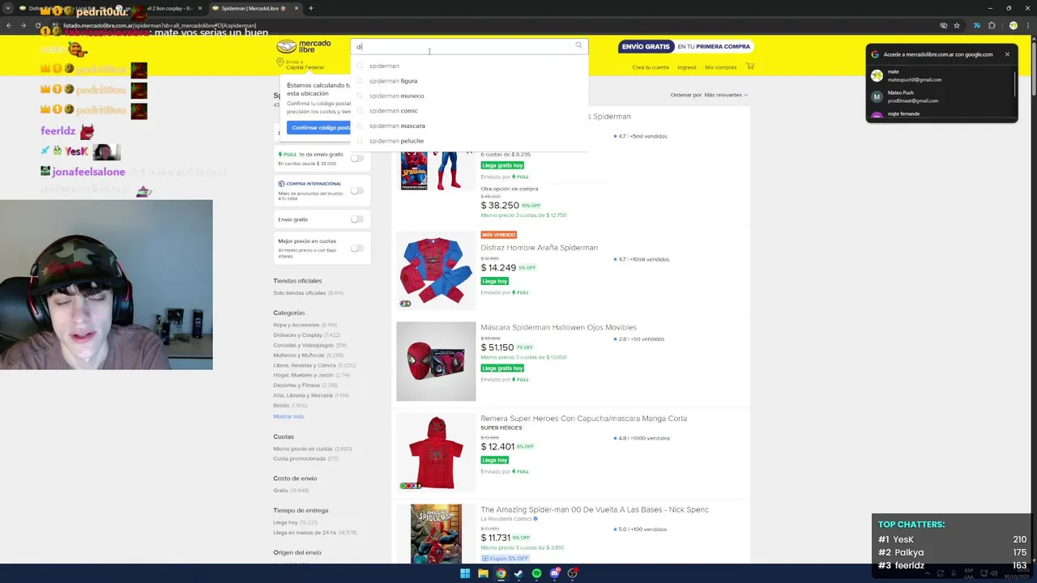
Task: Click Creá tu cuenta link
Action: 651,67
